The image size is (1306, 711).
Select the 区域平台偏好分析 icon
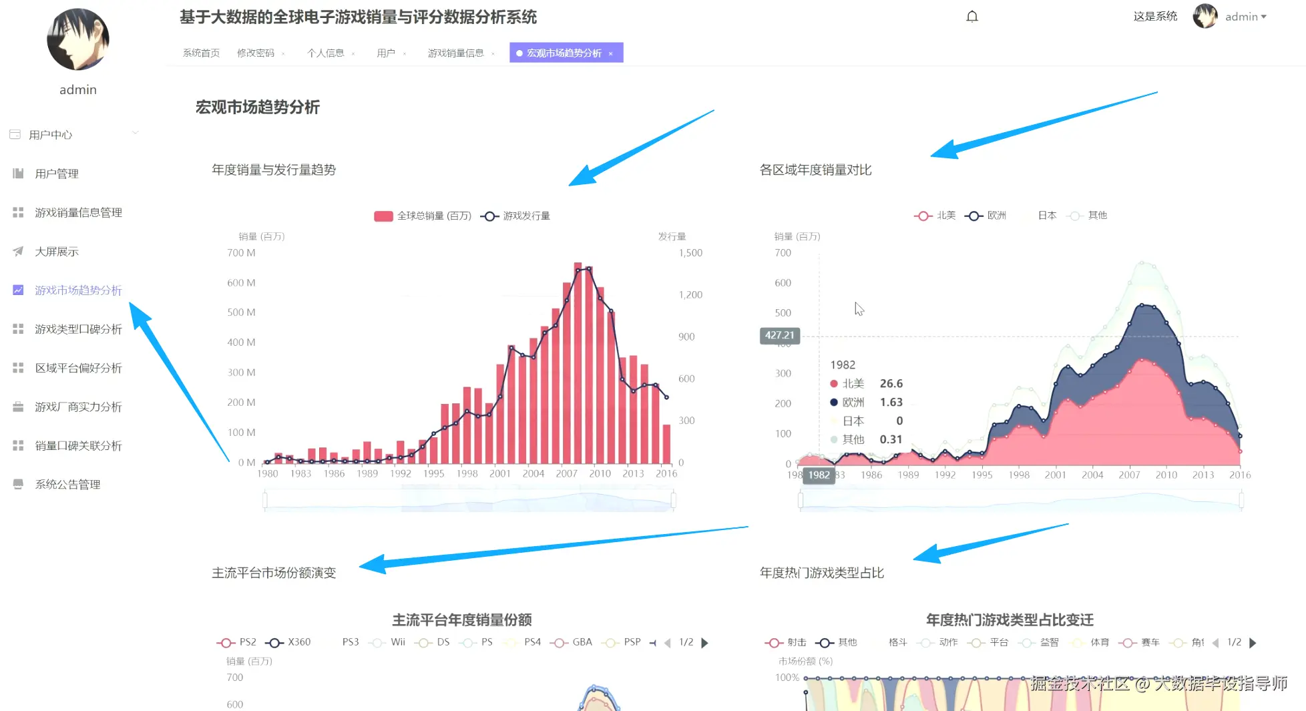pyautogui.click(x=18, y=368)
